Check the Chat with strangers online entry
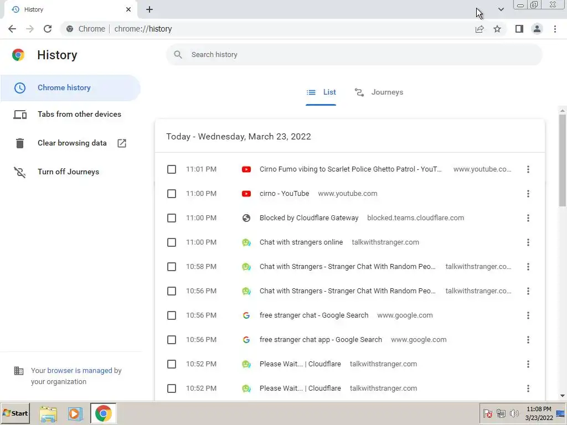 coord(172,242)
